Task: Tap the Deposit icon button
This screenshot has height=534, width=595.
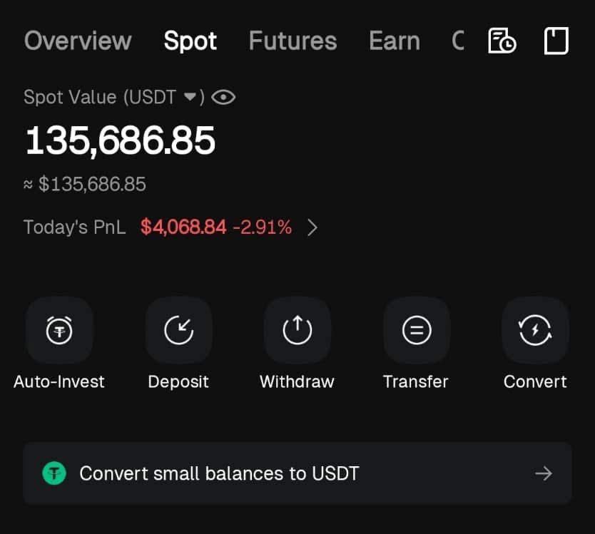Action: coord(178,330)
